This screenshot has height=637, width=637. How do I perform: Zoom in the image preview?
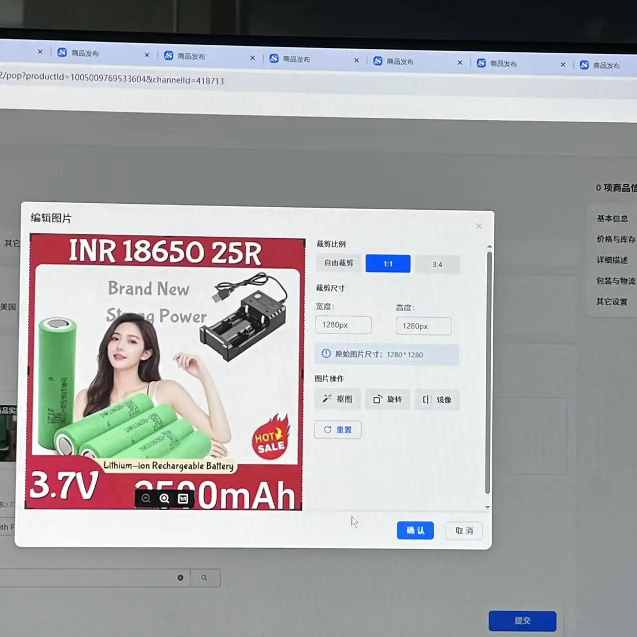pyautogui.click(x=164, y=498)
